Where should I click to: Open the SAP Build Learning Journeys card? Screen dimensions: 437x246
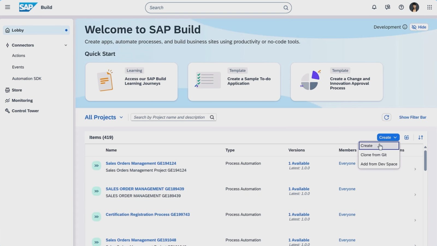click(131, 82)
